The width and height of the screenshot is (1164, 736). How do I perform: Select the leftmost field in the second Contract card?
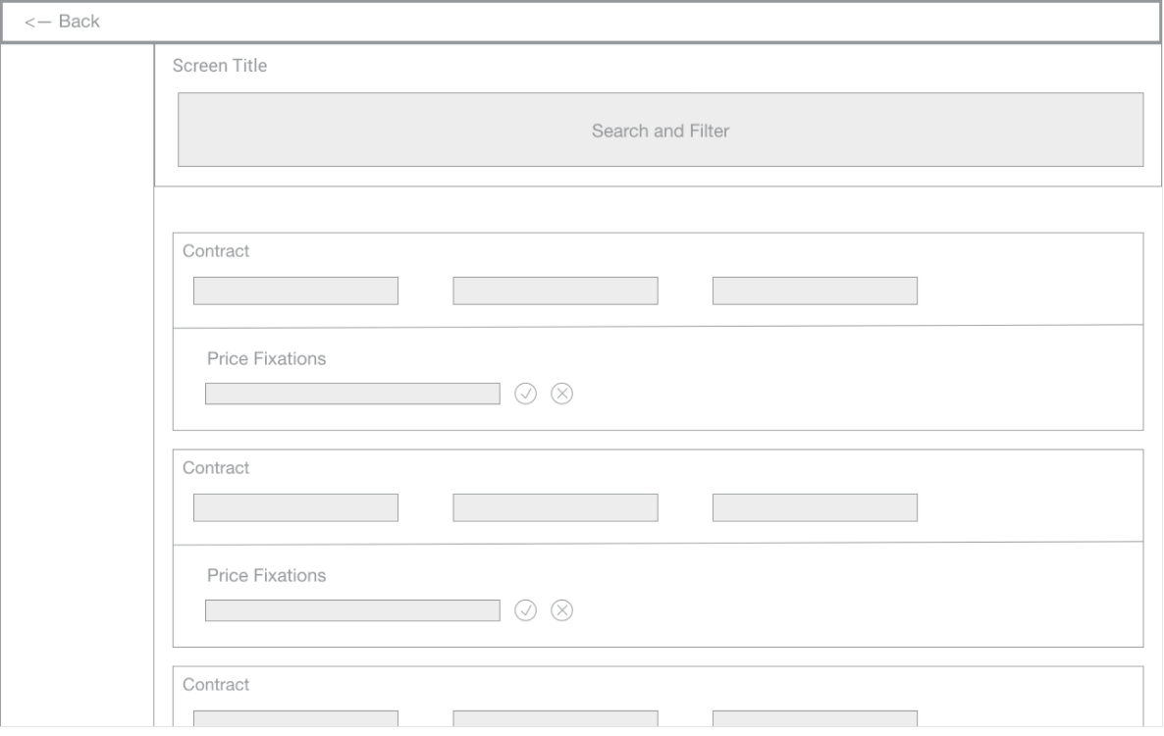click(295, 507)
